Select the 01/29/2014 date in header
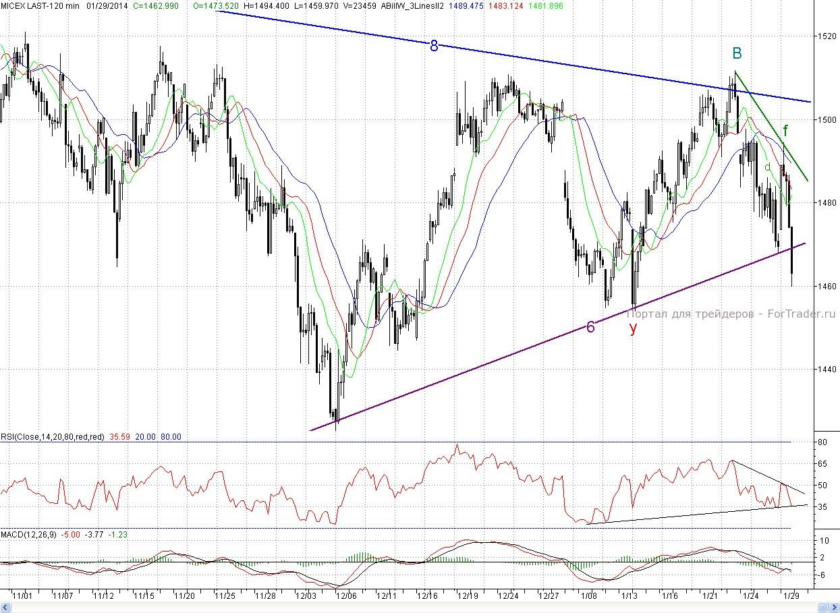The height and width of the screenshot is (613, 840). [108, 5]
